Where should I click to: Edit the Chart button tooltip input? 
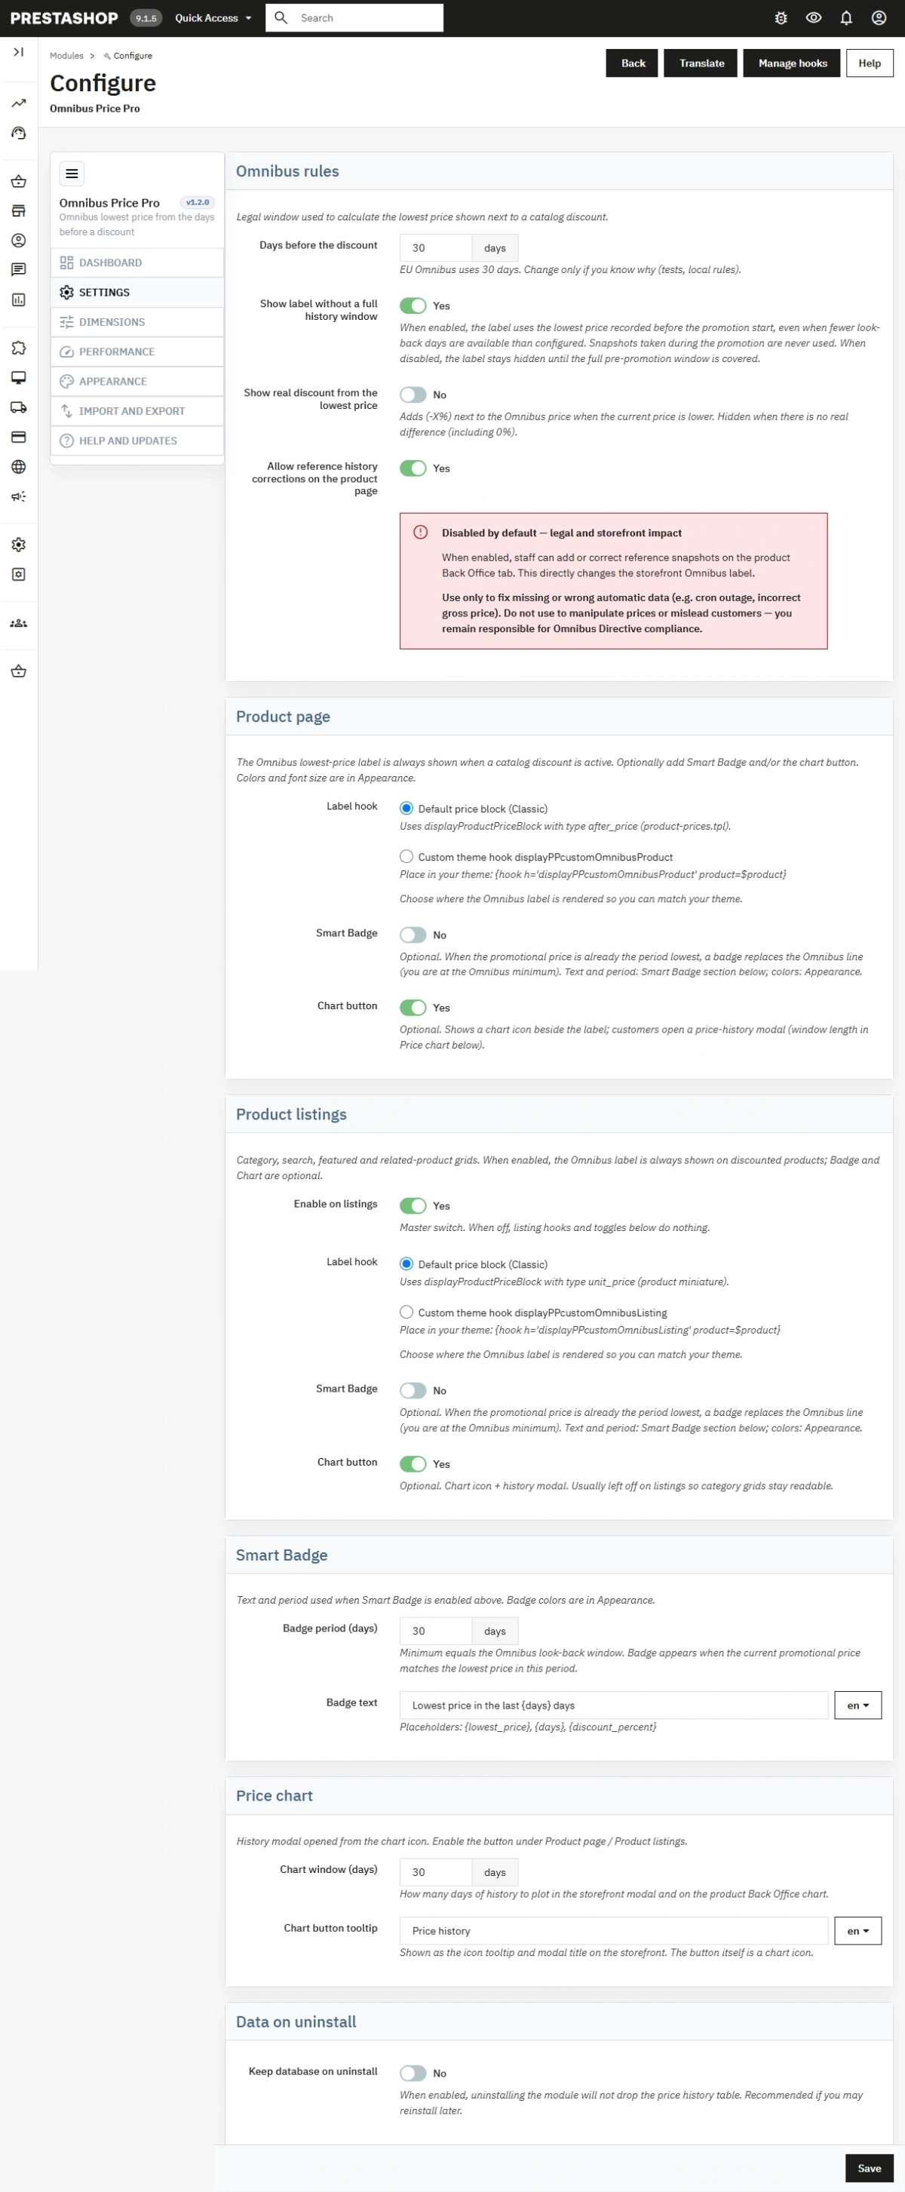613,1931
